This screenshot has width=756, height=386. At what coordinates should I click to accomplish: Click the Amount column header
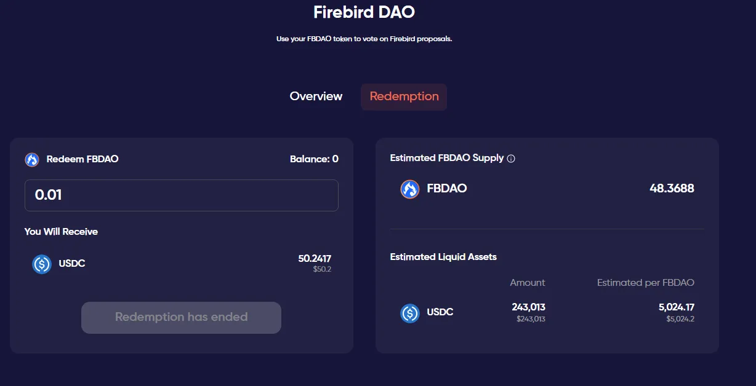click(x=528, y=283)
